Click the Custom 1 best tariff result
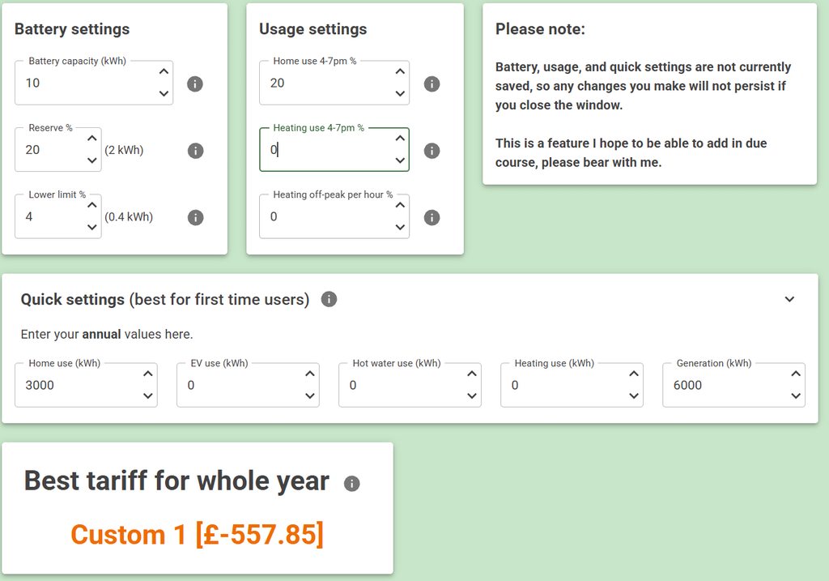Screen dimensions: 829x581 point(197,535)
